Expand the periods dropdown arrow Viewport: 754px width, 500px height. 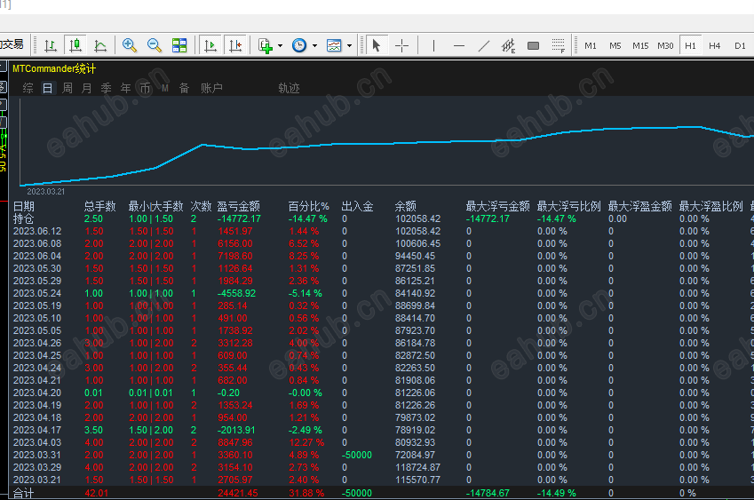[x=314, y=45]
